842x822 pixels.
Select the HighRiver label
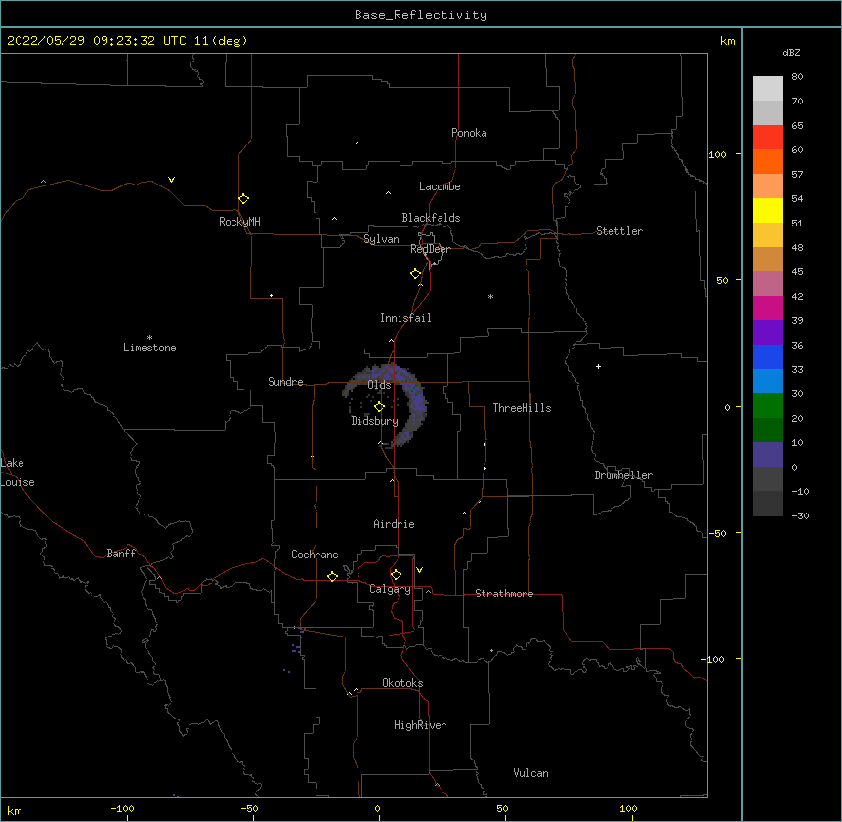click(420, 725)
